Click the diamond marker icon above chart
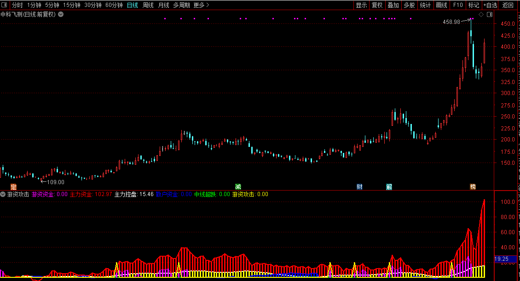Viewport: 520px width, 281px height. click(x=481, y=15)
